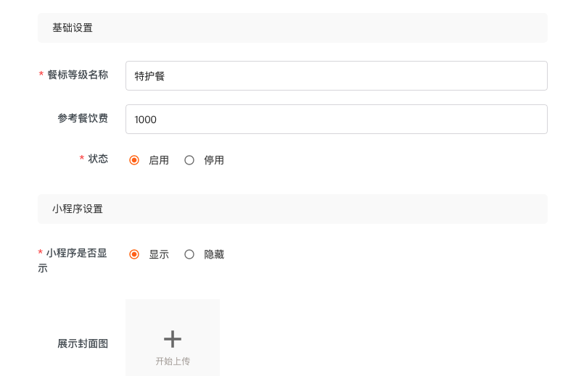Select the 启用 radio button

[134, 160]
